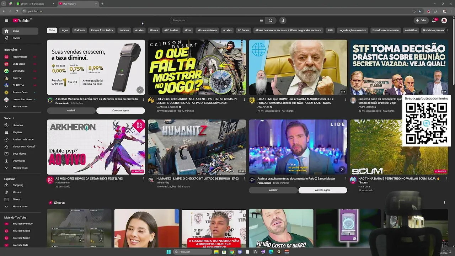This screenshot has height=256, width=455.
Task: Click the Criar button
Action: click(421, 20)
